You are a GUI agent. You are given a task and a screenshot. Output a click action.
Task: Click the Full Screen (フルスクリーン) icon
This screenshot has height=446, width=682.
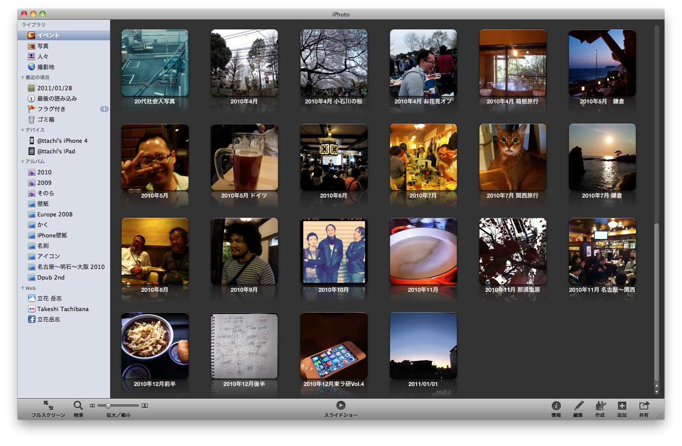click(x=48, y=405)
